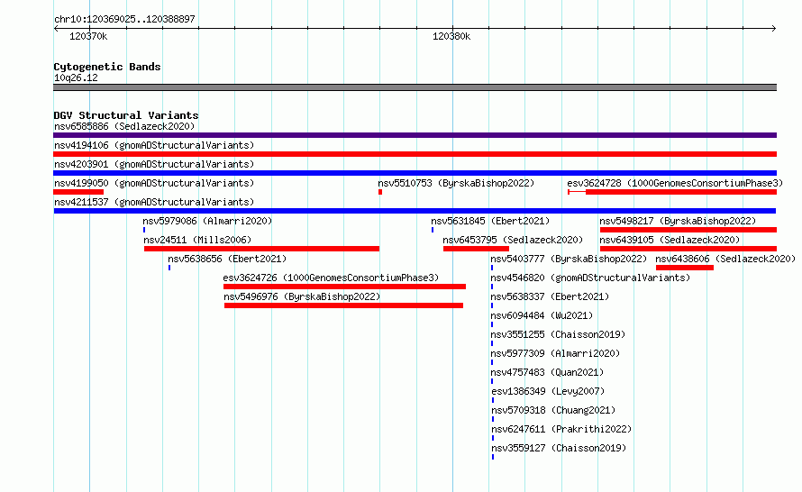802x492 pixels.
Task: Open nsv6453795 (Sedlazeck2020) label
Action: coord(513,240)
